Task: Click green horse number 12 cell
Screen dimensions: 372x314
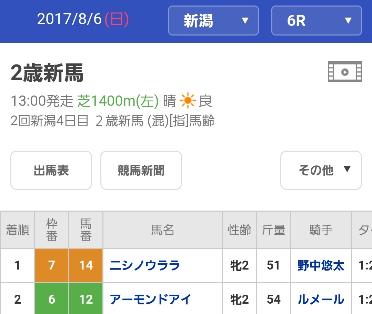Action: point(86,299)
